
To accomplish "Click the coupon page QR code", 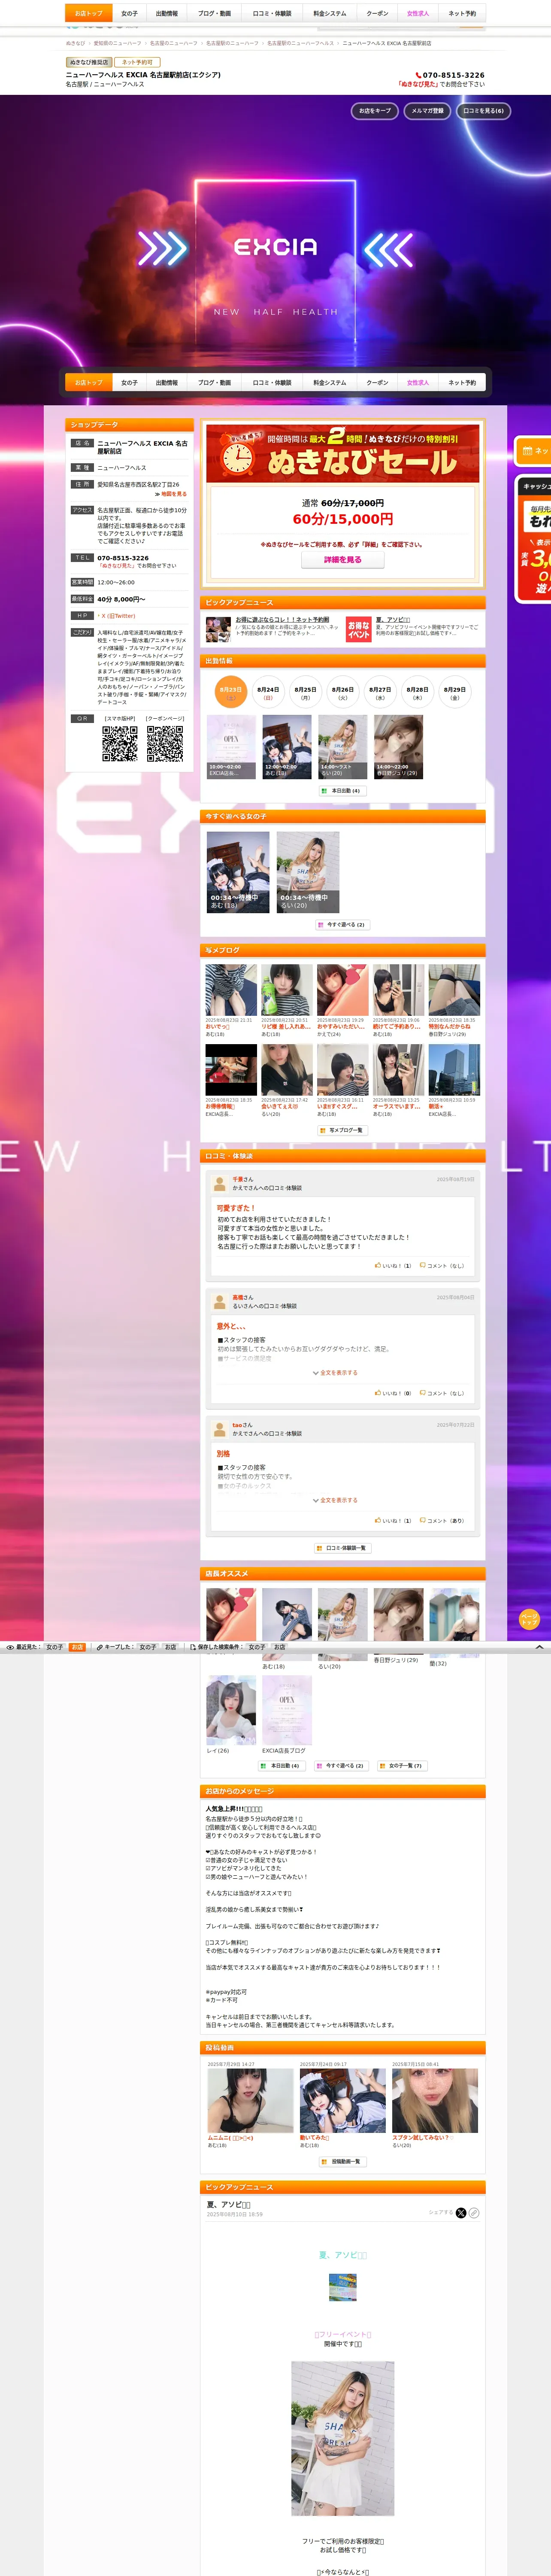I will pos(165,744).
